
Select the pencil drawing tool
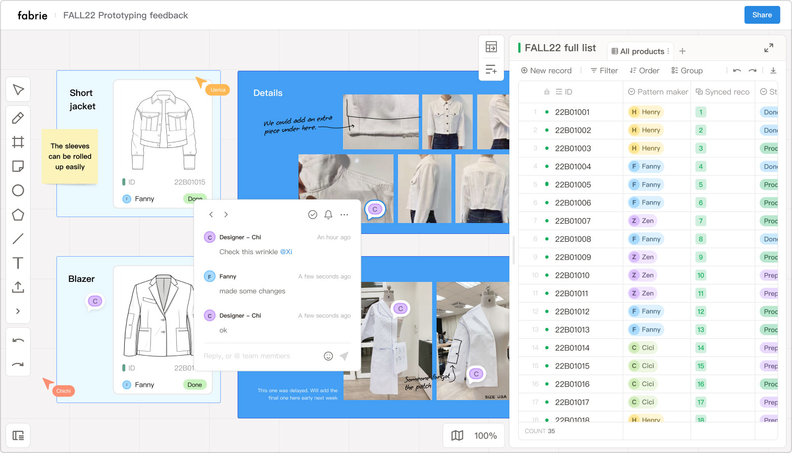18,118
